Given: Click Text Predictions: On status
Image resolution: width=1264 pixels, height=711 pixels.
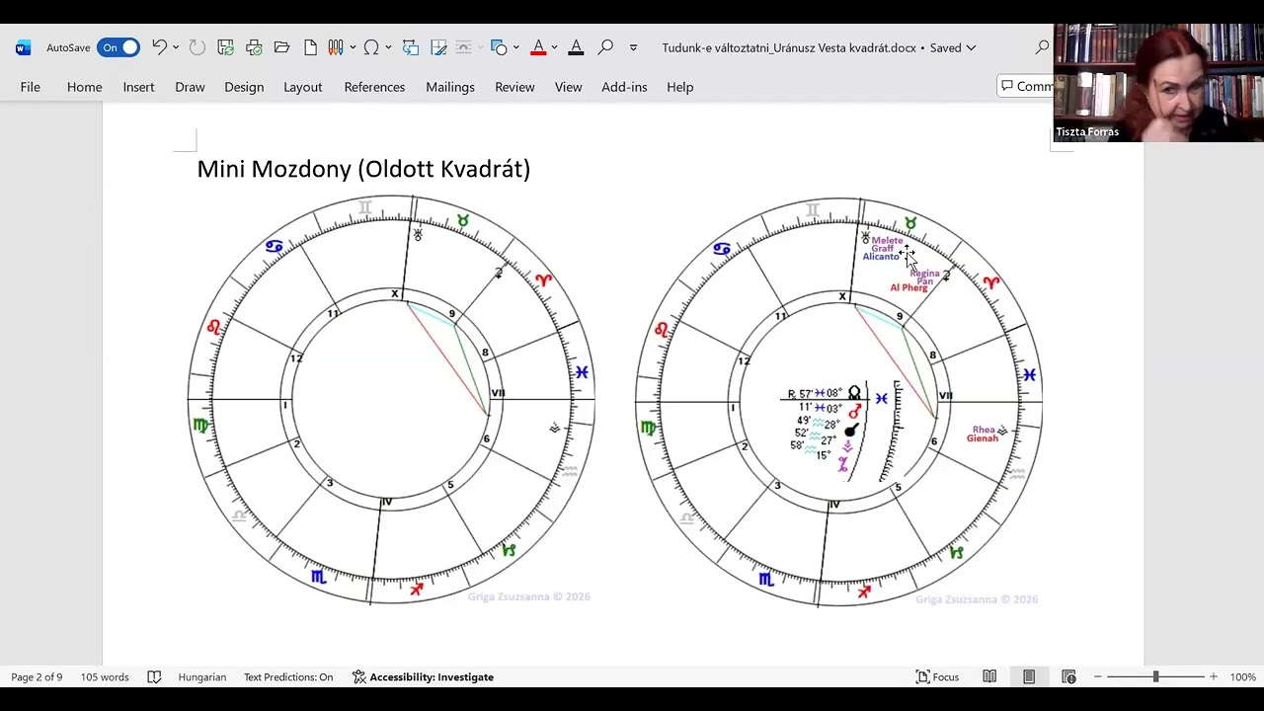Looking at the screenshot, I should point(288,676).
